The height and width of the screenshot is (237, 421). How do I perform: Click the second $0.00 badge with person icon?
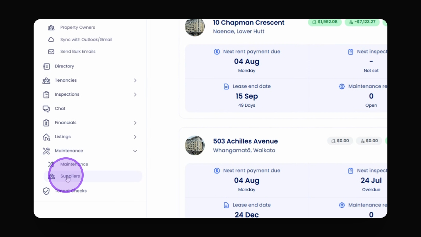pyautogui.click(x=369, y=141)
